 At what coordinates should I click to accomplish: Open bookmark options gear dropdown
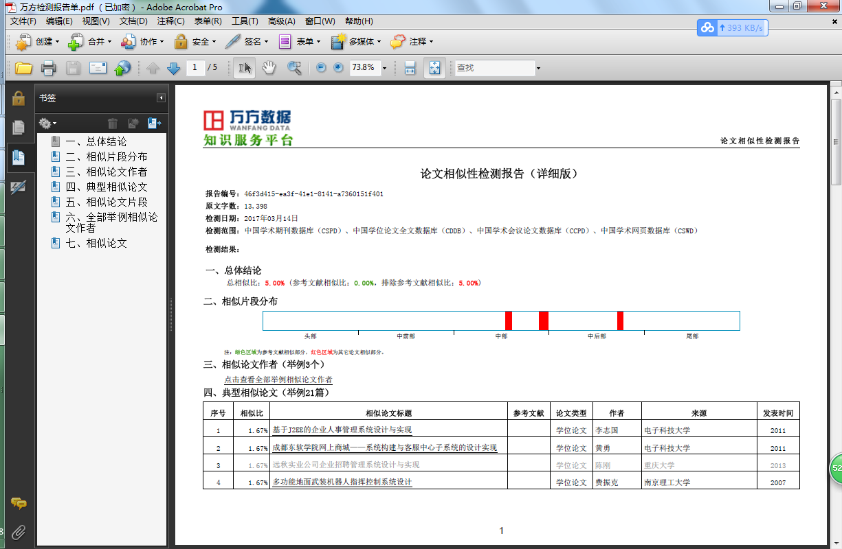tap(47, 124)
